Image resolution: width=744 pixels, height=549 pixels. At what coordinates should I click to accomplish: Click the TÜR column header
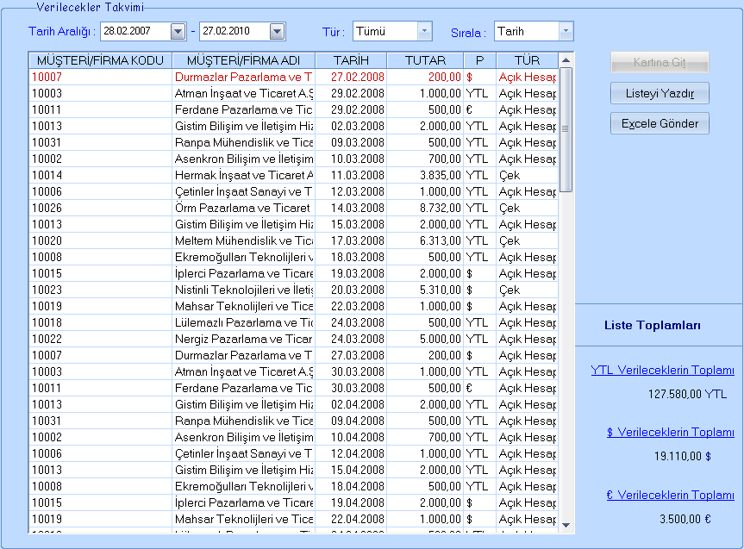point(527,60)
